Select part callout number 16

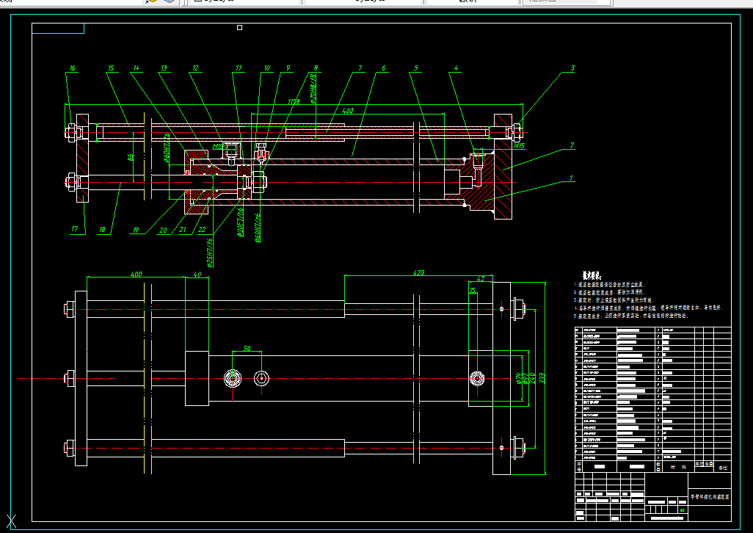(73, 68)
